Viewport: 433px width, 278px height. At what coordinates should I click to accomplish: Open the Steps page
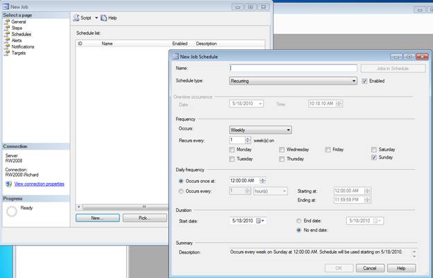[x=18, y=28]
